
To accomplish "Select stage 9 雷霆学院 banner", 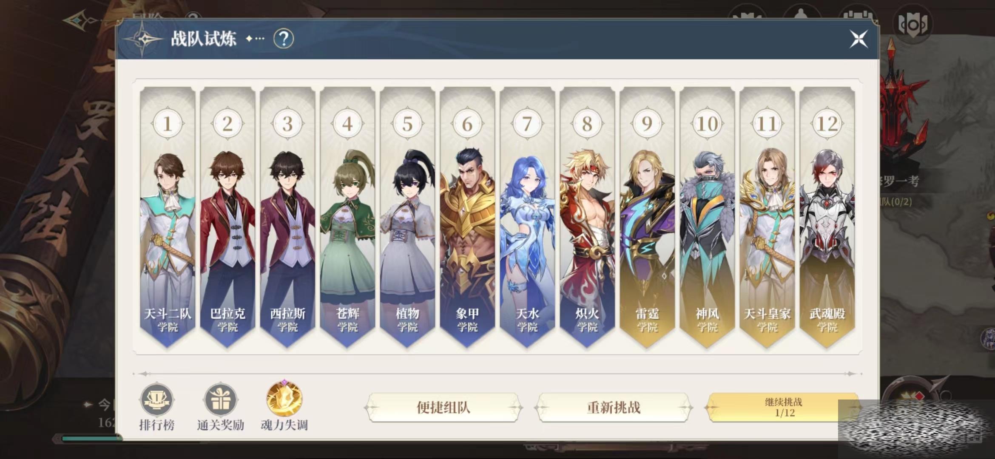I will (x=647, y=218).
